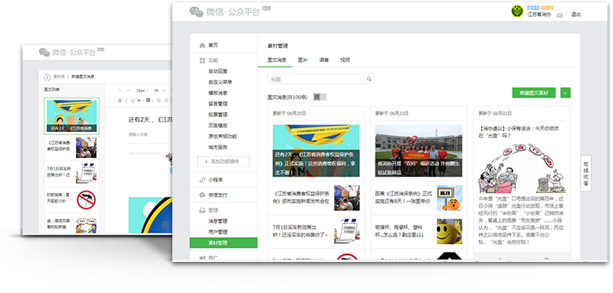
Task: Open 模板消息 in the sidebar
Action: 218,93
